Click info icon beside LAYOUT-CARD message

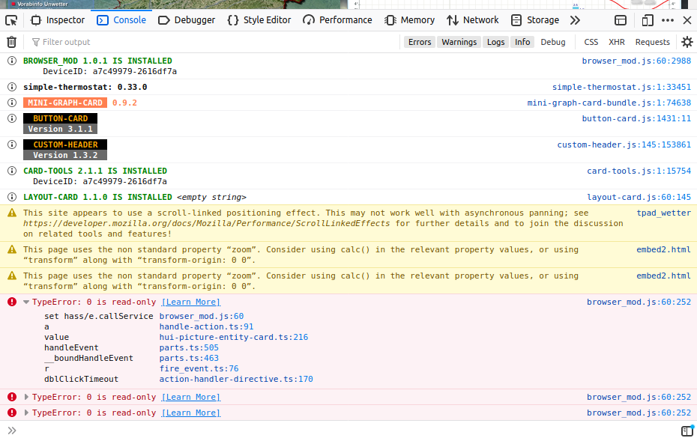click(x=11, y=197)
